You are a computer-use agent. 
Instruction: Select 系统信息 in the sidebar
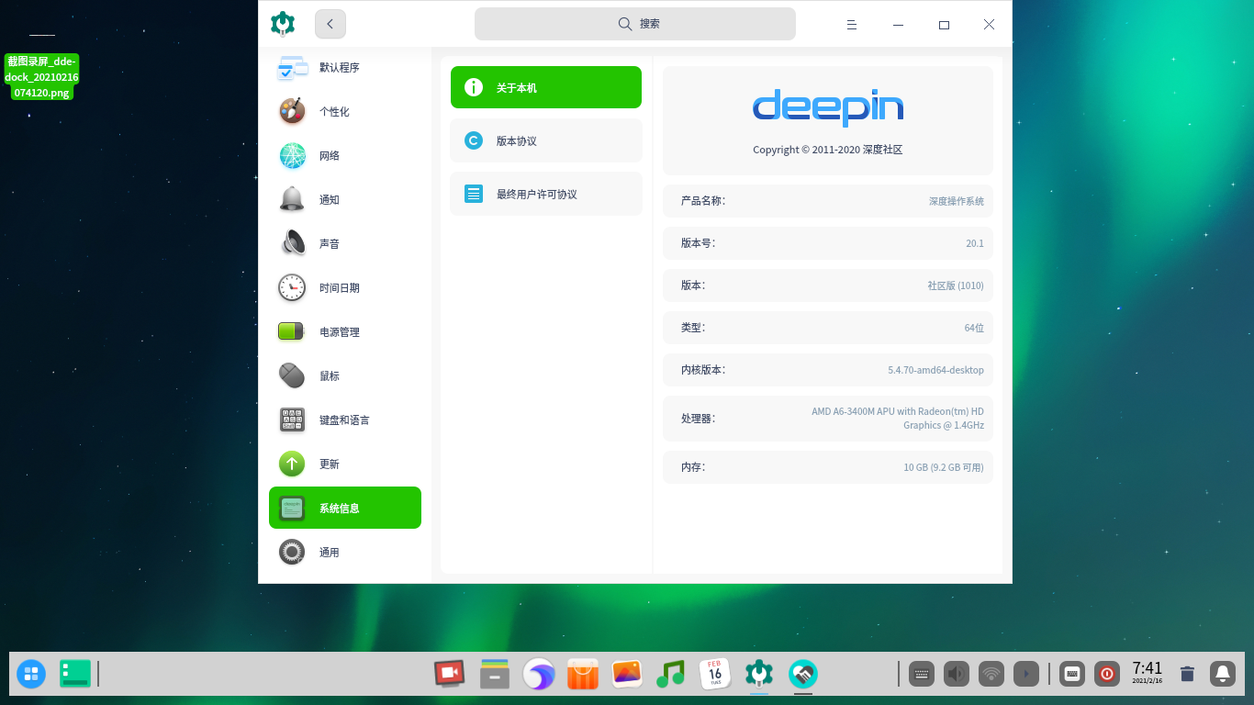[x=345, y=508]
